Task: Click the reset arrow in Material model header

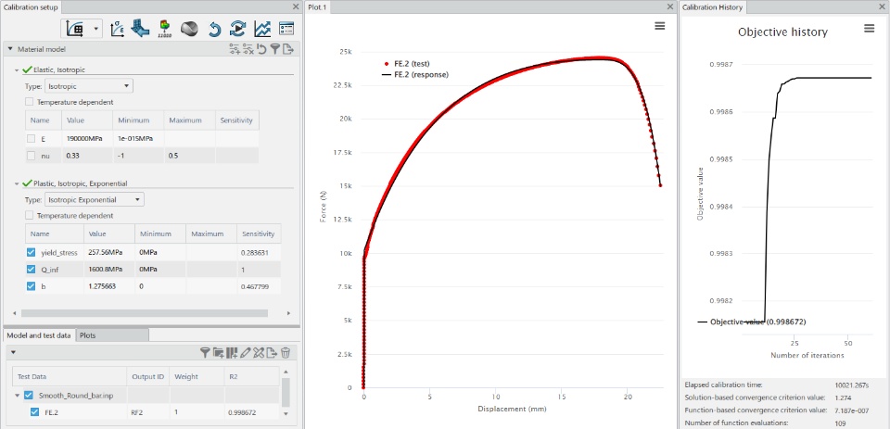Action: (261, 49)
